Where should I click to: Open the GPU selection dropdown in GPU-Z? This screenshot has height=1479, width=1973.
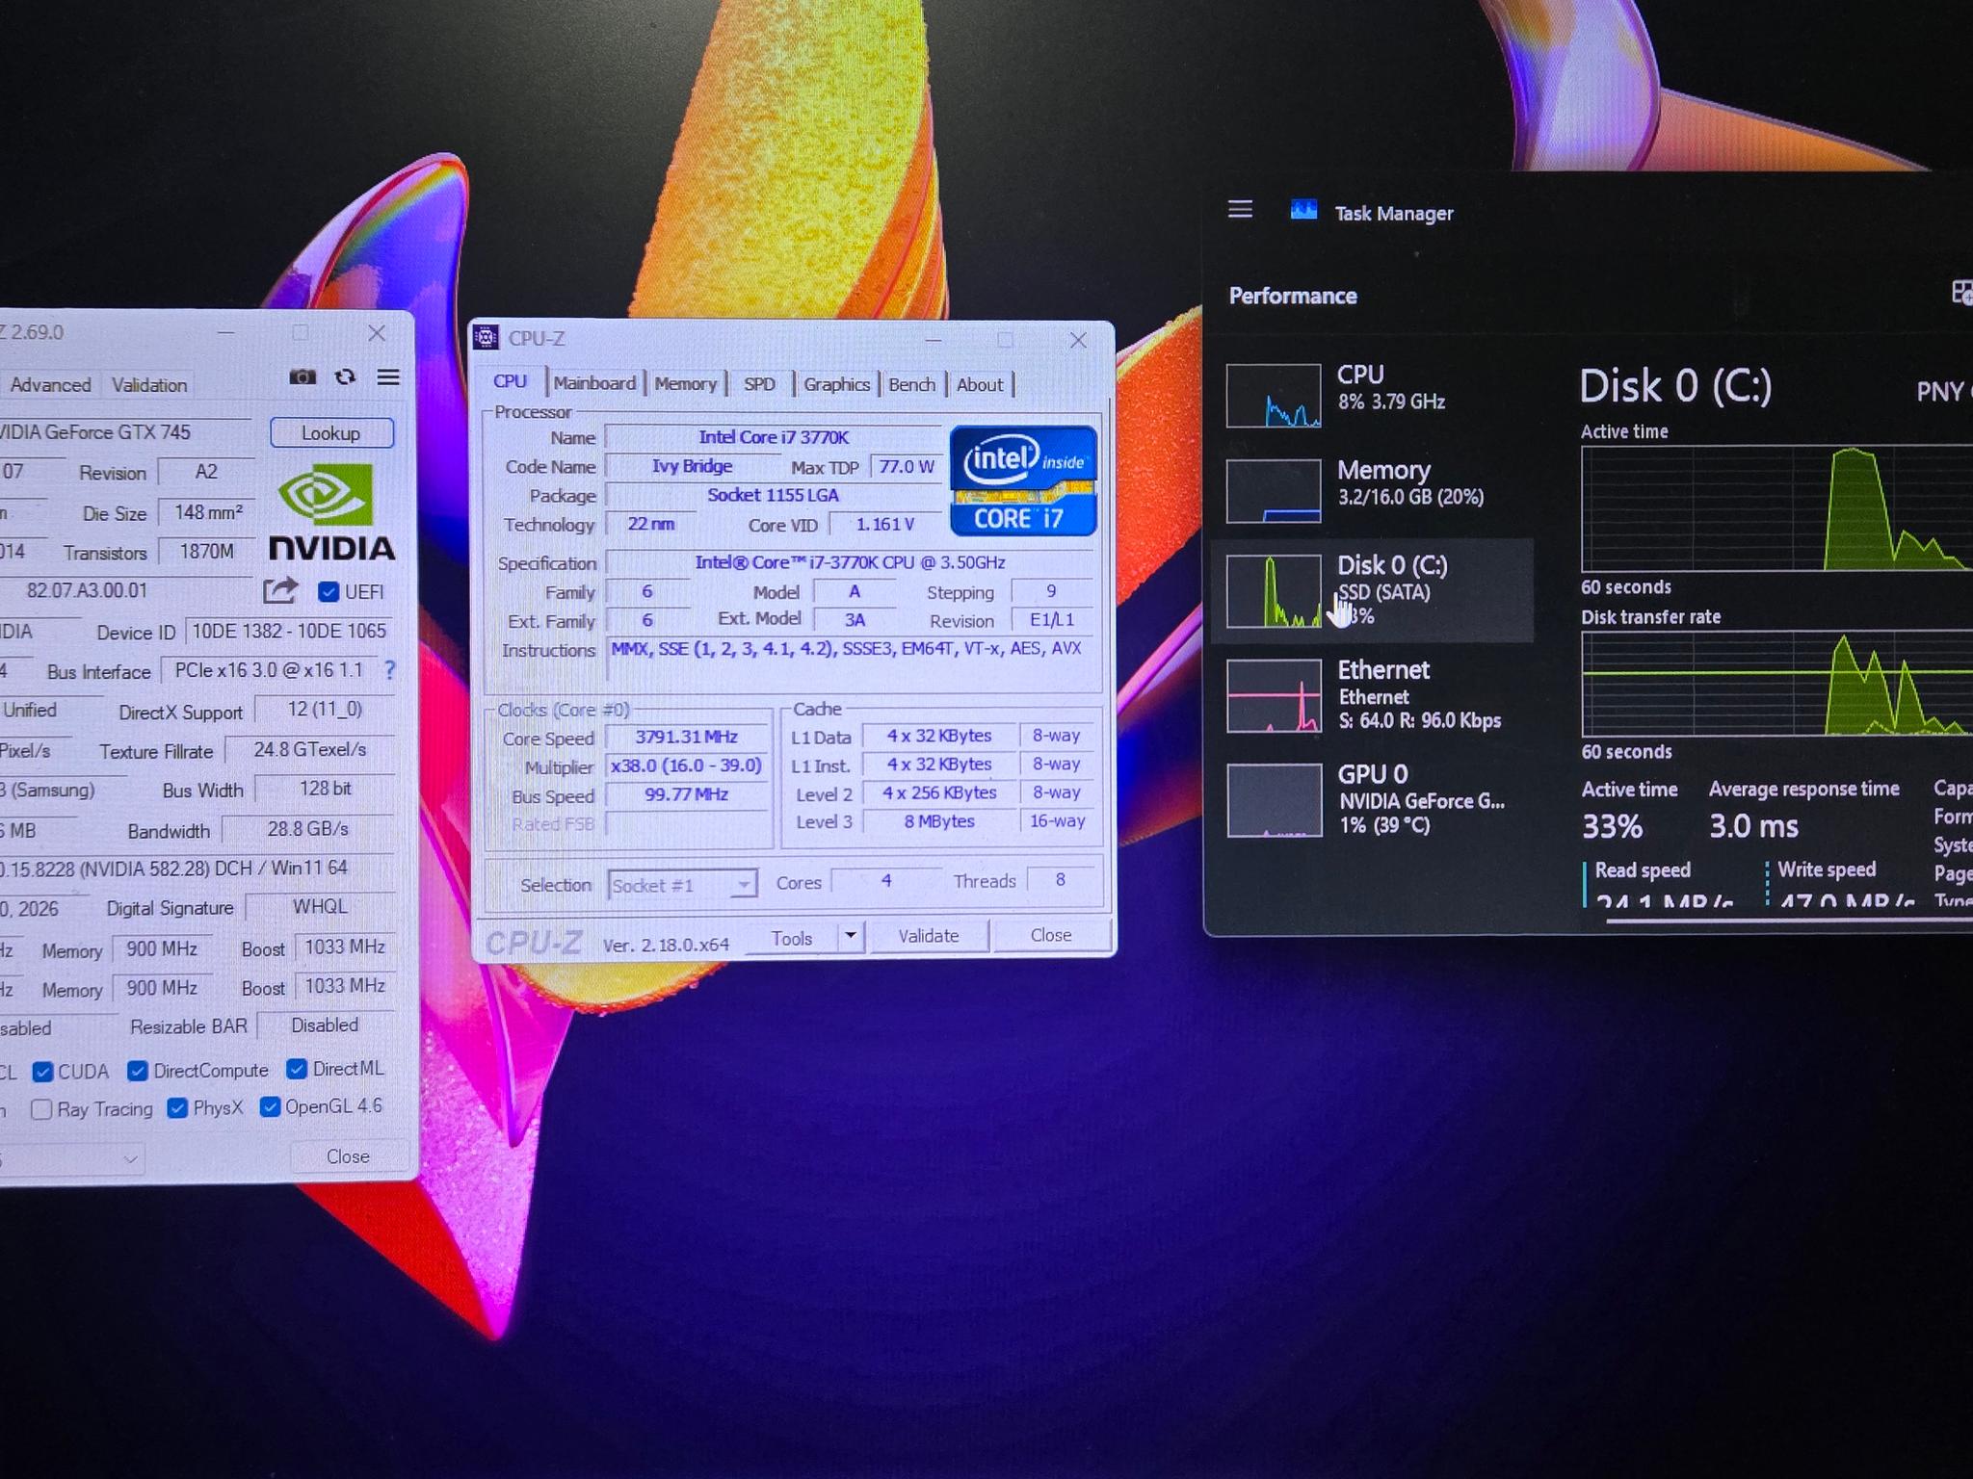[x=72, y=1158]
